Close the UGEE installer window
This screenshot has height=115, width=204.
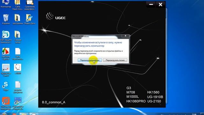pos(160,4)
